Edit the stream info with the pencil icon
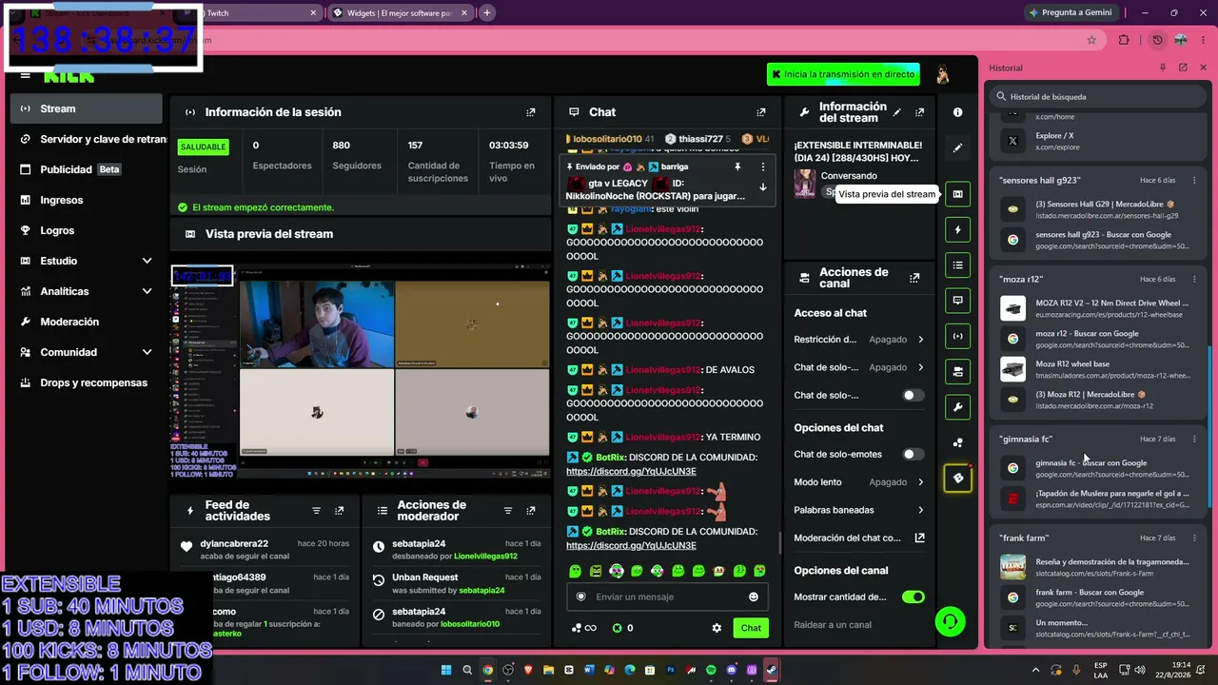Viewport: 1218px width, 685px height. tap(896, 112)
